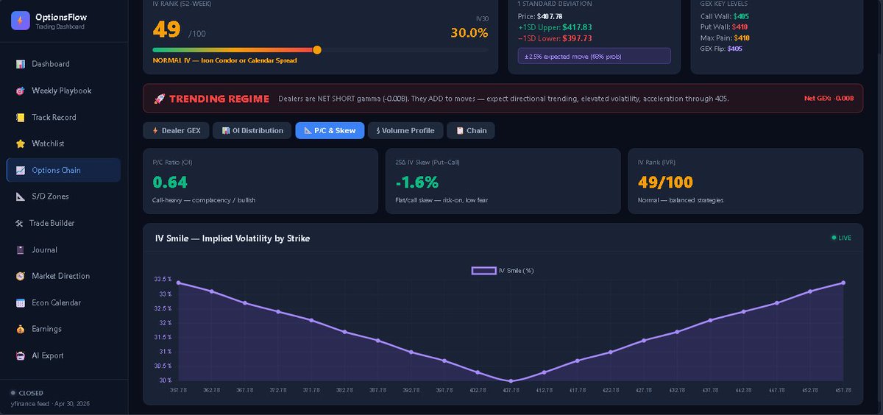Click the ruler icon on P/C & Skew tab

(308, 130)
